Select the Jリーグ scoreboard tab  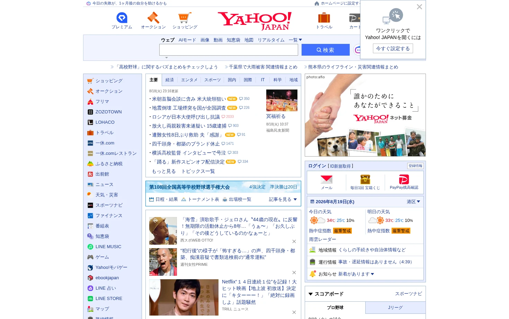[x=395, y=308]
